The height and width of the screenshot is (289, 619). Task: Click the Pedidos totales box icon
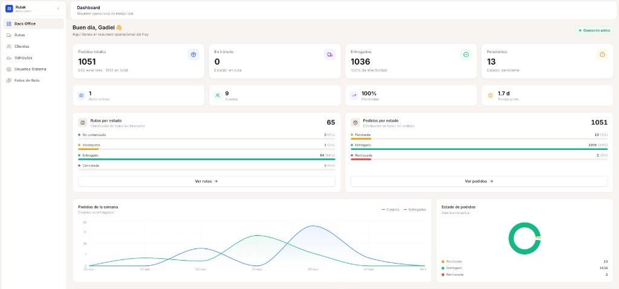193,55
